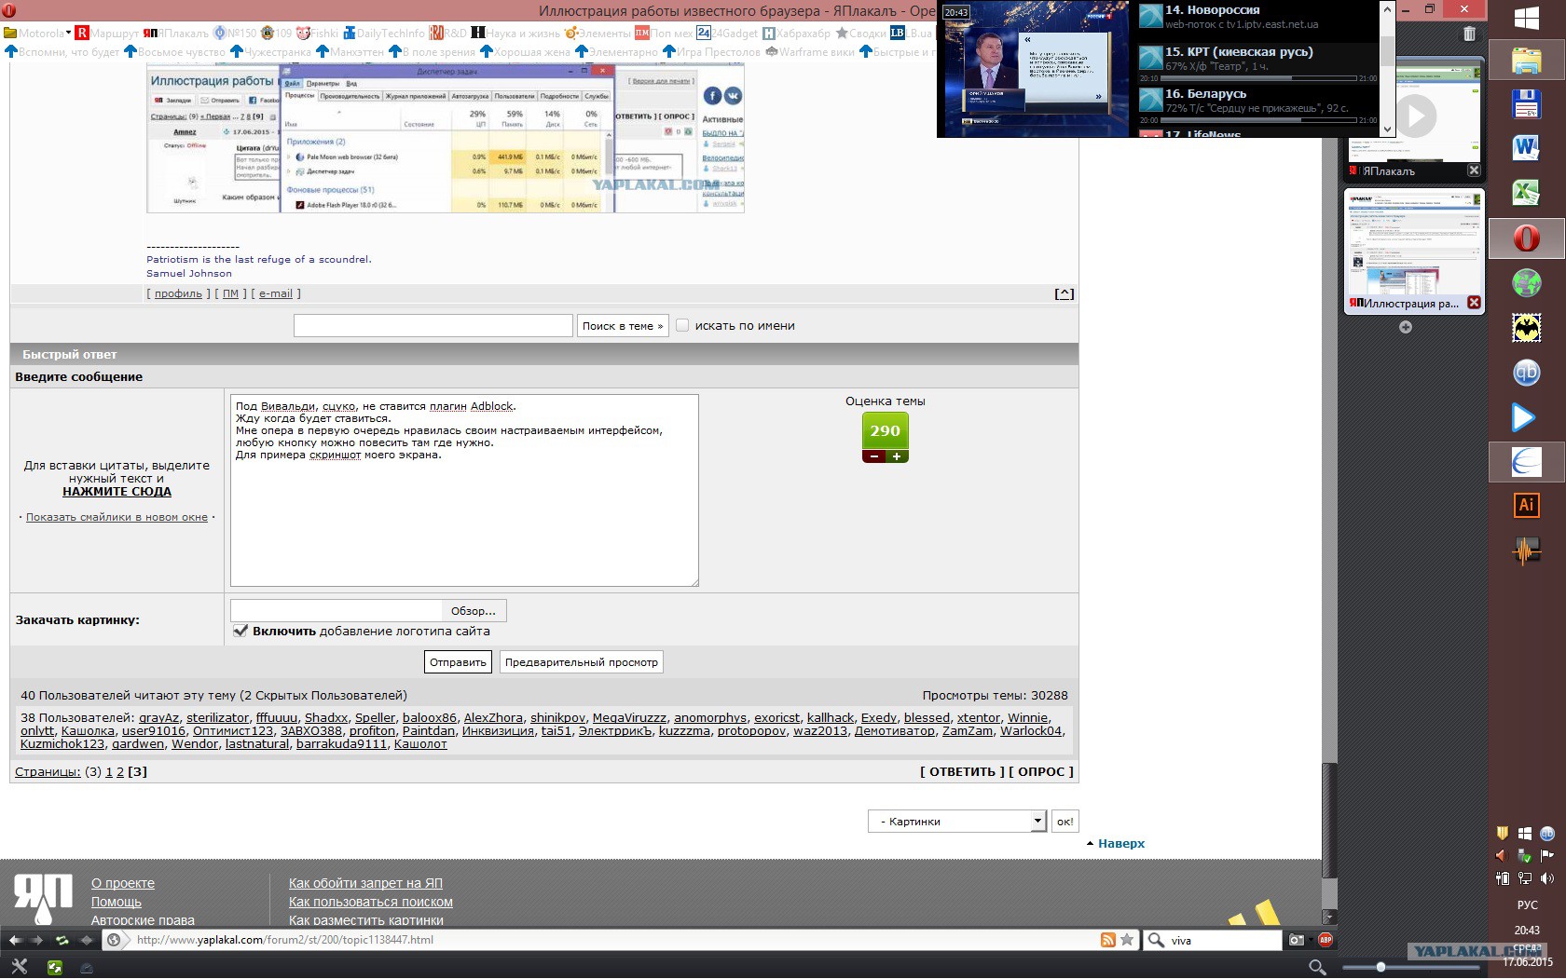Vote the topic rating up with plus
Viewport: 1566px width, 979px height.
897,456
